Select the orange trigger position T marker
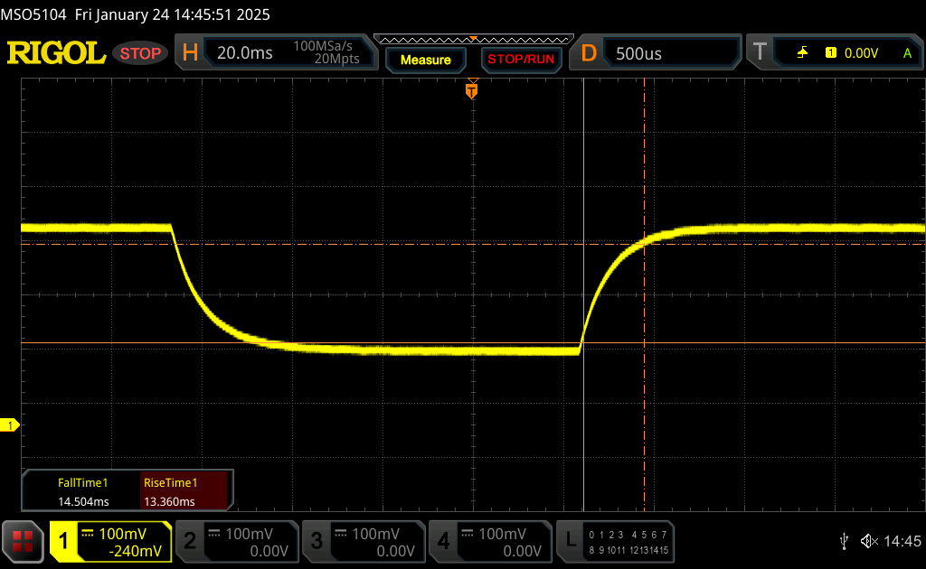 coord(471,90)
